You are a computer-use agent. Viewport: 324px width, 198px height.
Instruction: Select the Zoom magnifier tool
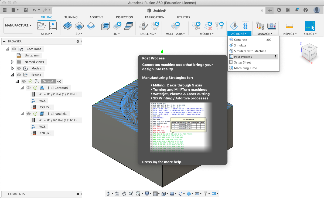click(131, 193)
